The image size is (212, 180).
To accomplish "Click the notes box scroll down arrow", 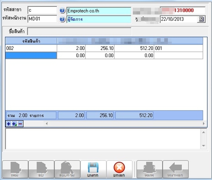I will [203, 146].
